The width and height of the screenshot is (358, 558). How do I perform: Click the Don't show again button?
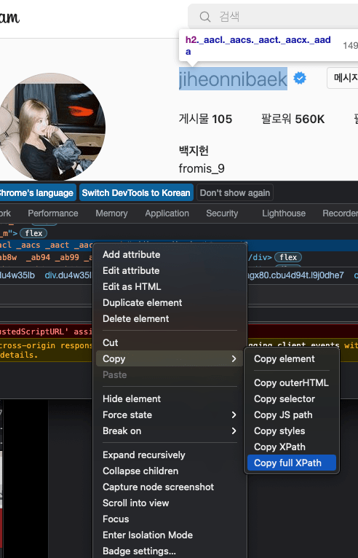(234, 192)
